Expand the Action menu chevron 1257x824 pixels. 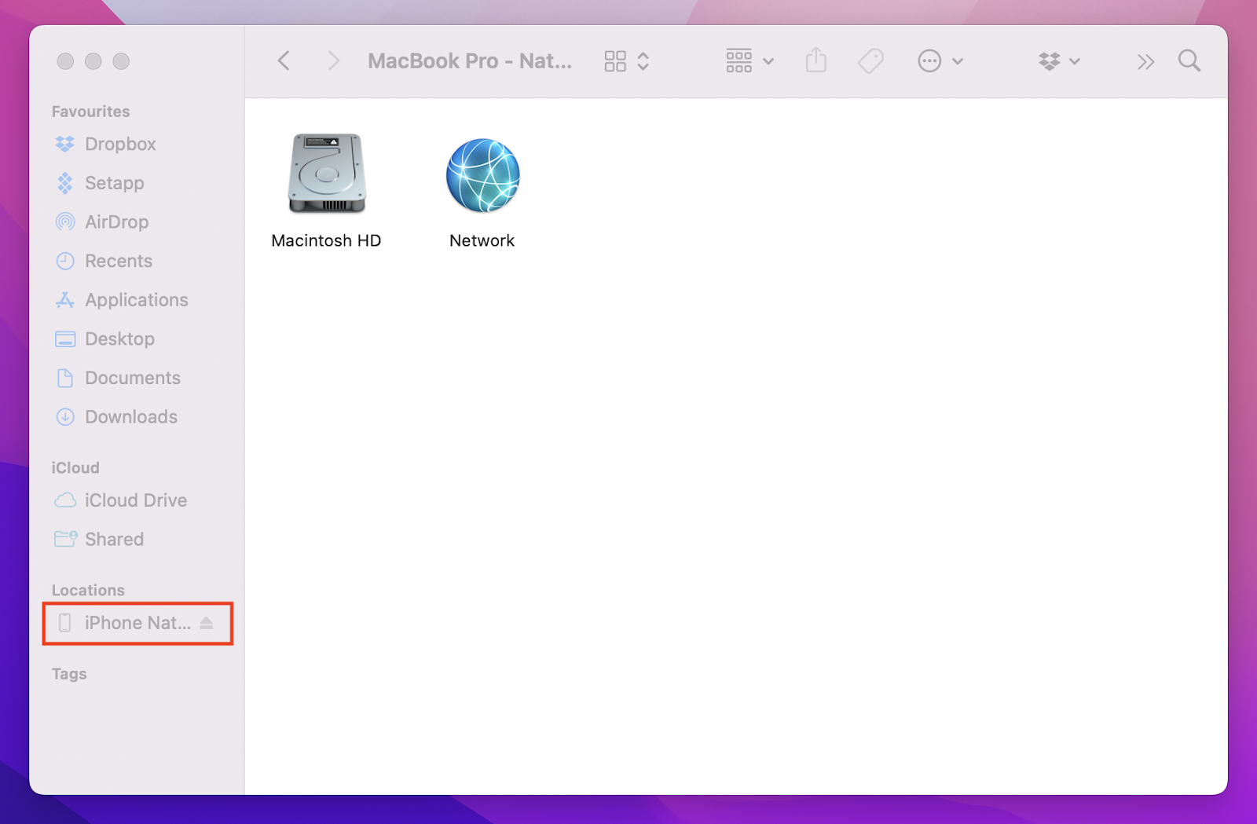[x=958, y=61]
